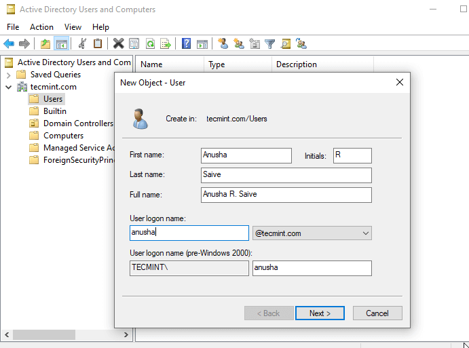
Task: Click the Refresh toolbar icon
Action: (150, 44)
